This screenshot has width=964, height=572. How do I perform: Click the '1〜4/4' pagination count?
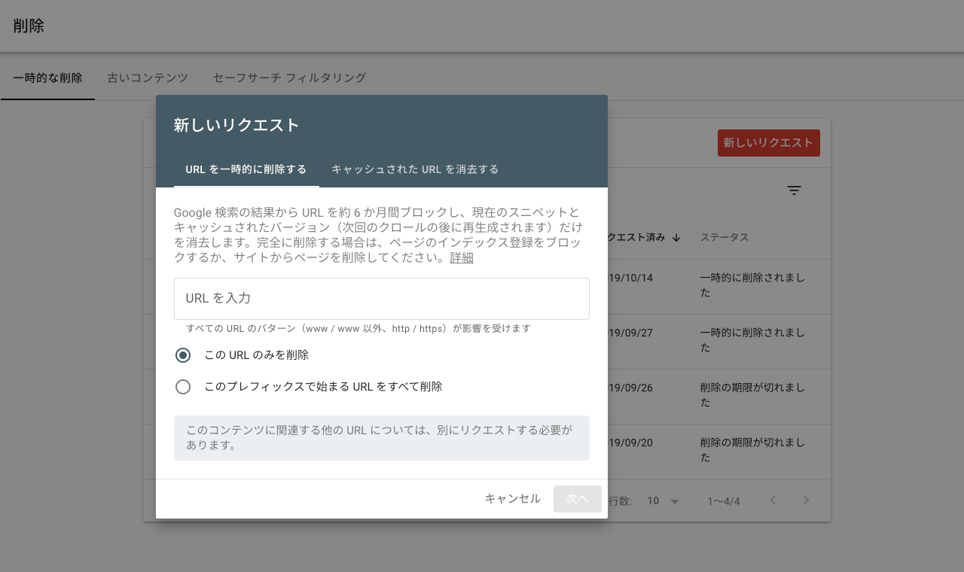click(724, 500)
